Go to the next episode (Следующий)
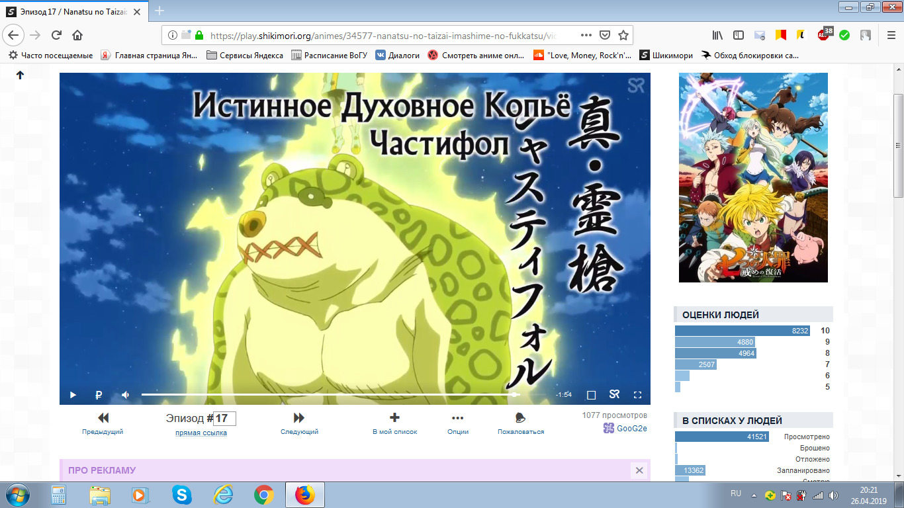 click(x=299, y=423)
